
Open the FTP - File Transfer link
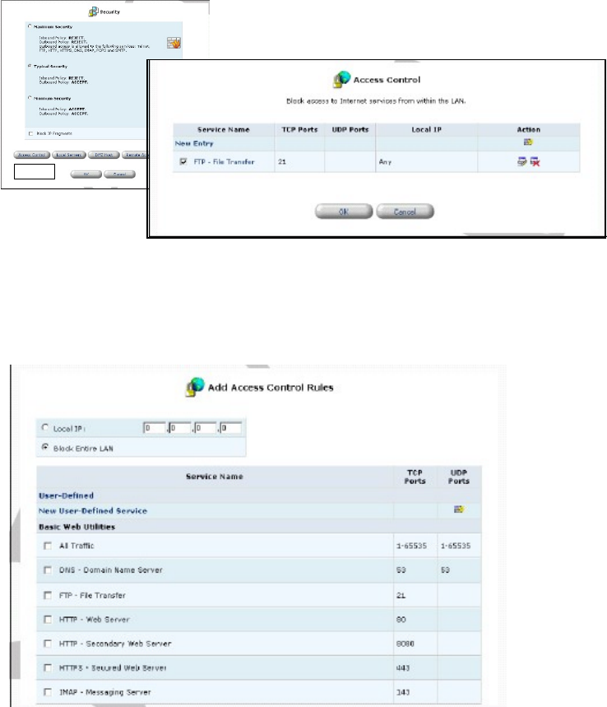coord(224,161)
